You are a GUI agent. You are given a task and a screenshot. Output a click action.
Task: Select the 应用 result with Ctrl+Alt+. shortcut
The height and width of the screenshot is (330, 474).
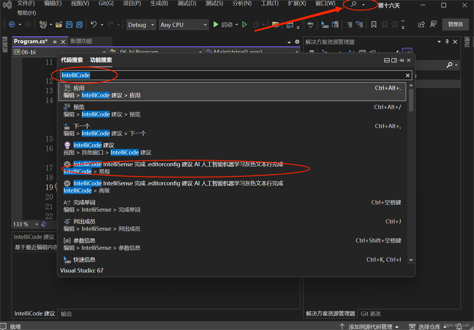[x=233, y=92]
